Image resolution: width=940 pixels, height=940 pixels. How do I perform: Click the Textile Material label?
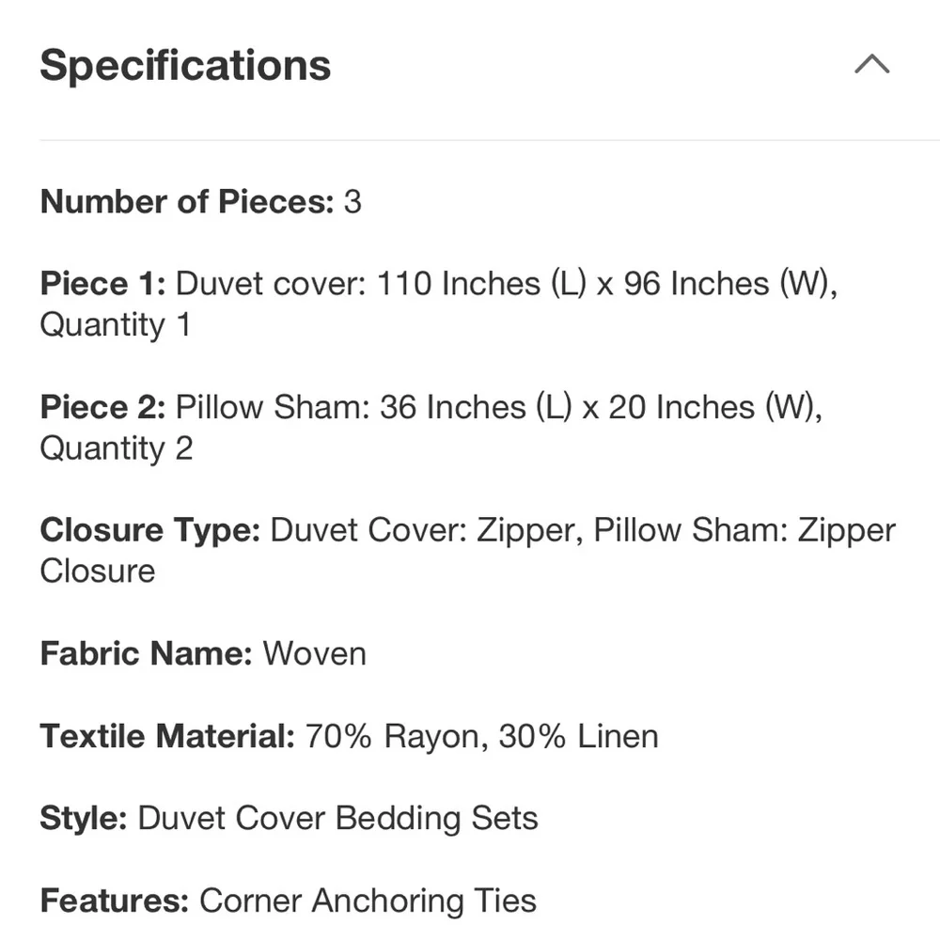167,736
